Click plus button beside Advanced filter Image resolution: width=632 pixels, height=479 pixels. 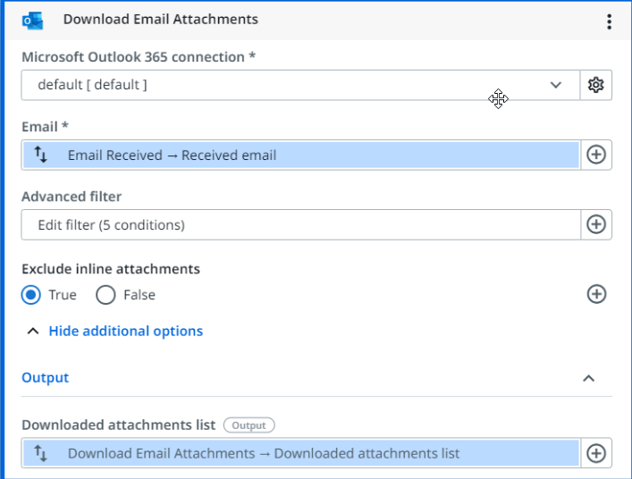[x=596, y=224]
